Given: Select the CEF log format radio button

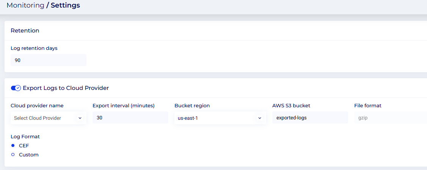Looking at the screenshot, I should [13, 145].
